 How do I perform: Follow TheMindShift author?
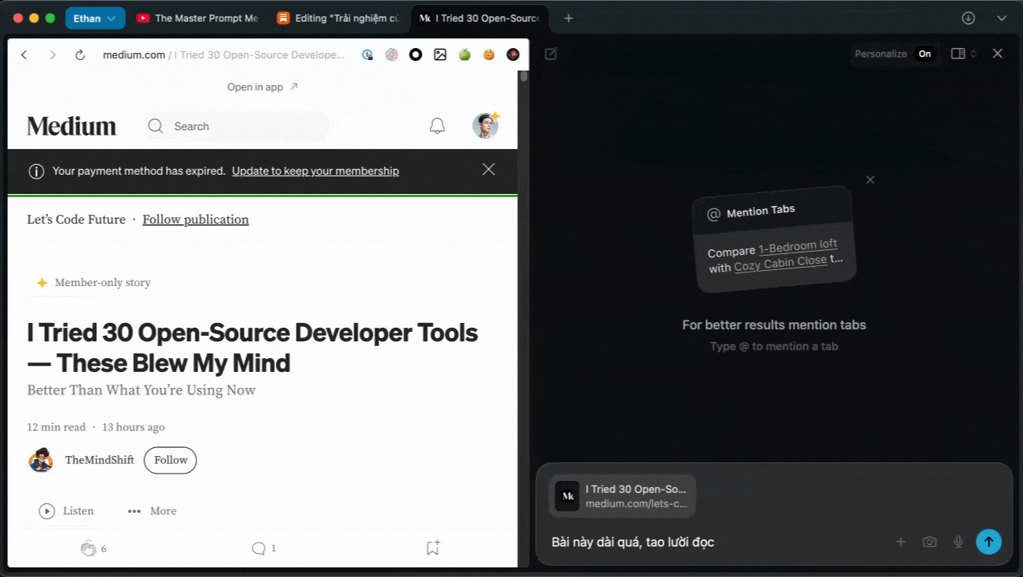pos(170,460)
